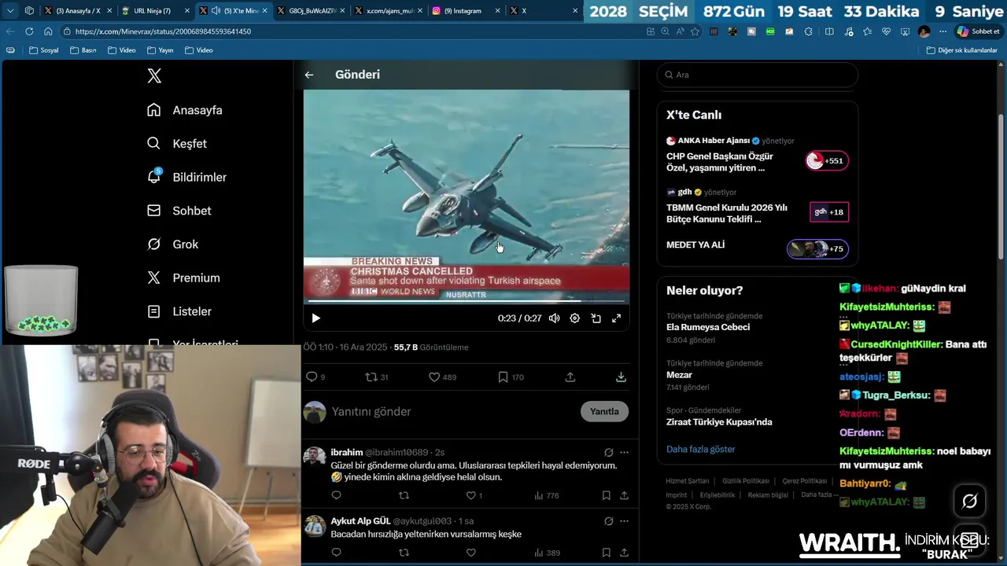Expand the Daha fazla footer menu
Viewport: 1007px width, 566px height.
tap(820, 494)
